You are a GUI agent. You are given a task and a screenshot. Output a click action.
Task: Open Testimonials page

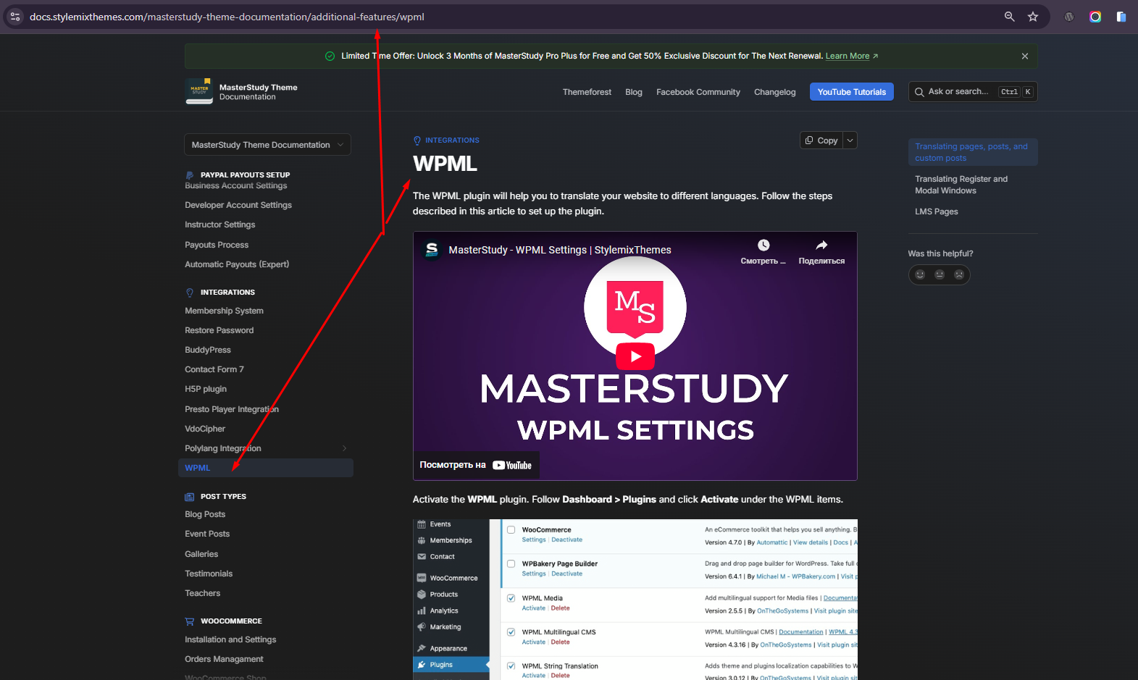pos(209,574)
